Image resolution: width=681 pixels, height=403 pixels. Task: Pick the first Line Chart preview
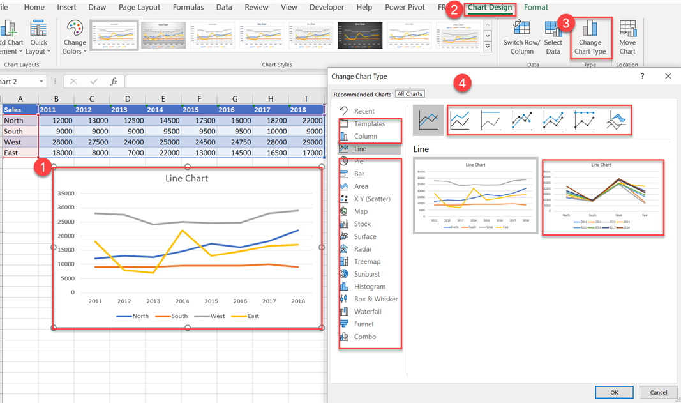coord(475,195)
